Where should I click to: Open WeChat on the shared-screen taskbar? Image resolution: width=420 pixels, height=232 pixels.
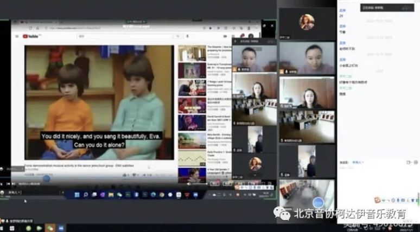119,195
